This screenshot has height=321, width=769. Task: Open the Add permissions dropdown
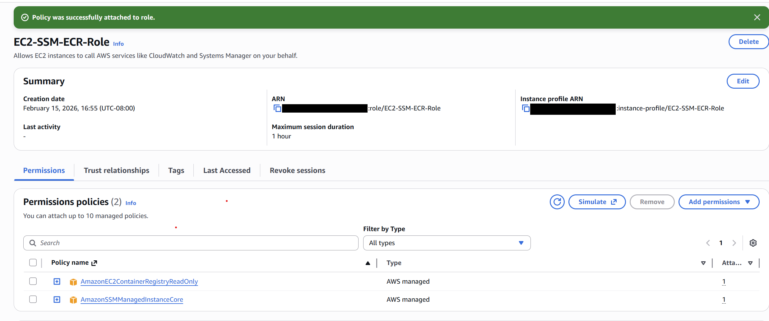pyautogui.click(x=719, y=202)
